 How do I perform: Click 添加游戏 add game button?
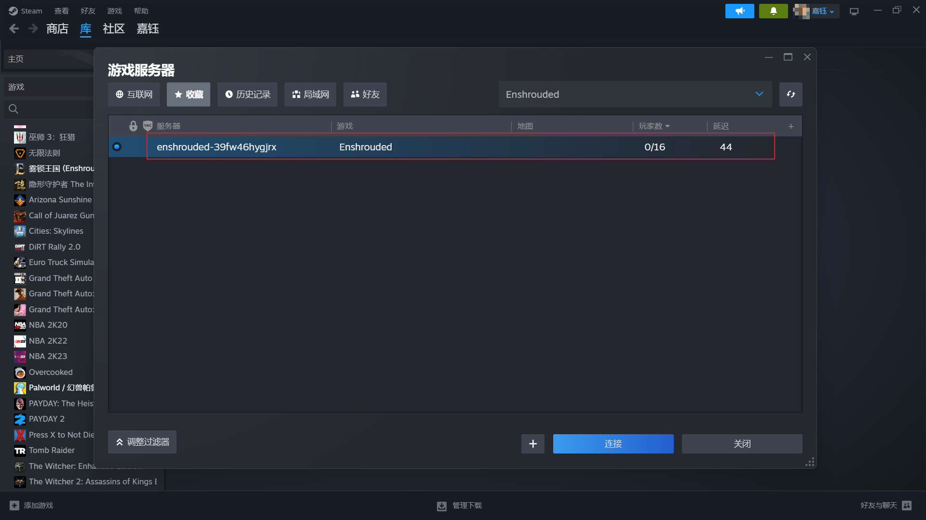(x=32, y=505)
